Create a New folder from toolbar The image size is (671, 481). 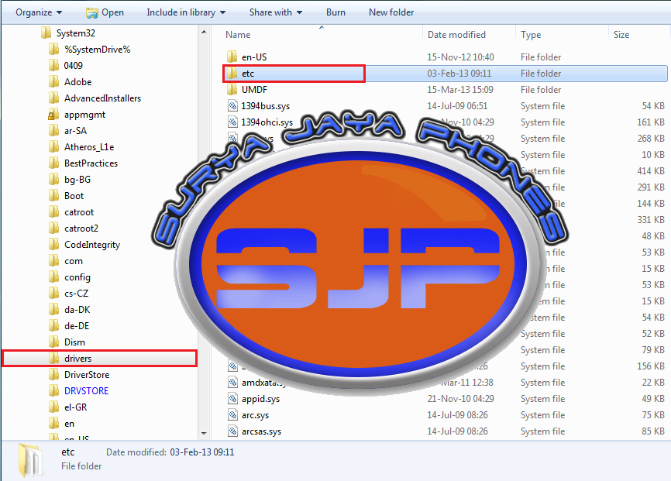click(391, 12)
